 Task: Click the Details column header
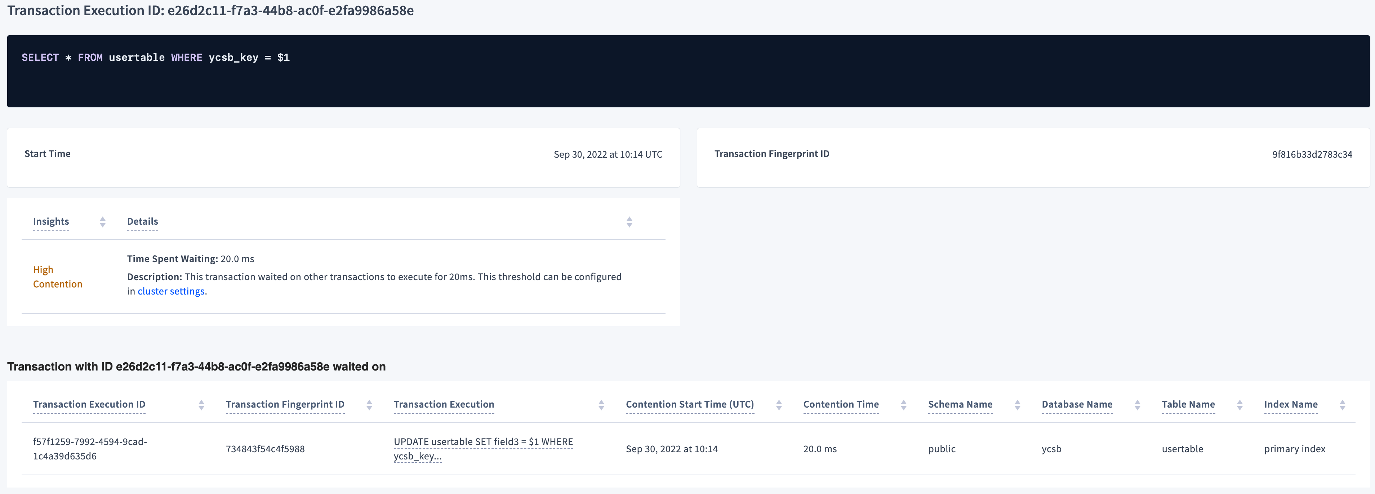coord(142,221)
